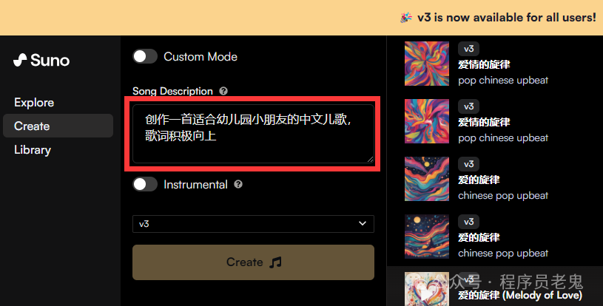The width and height of the screenshot is (603, 306).
Task: Open the Explore page in sidebar
Action: (x=34, y=103)
